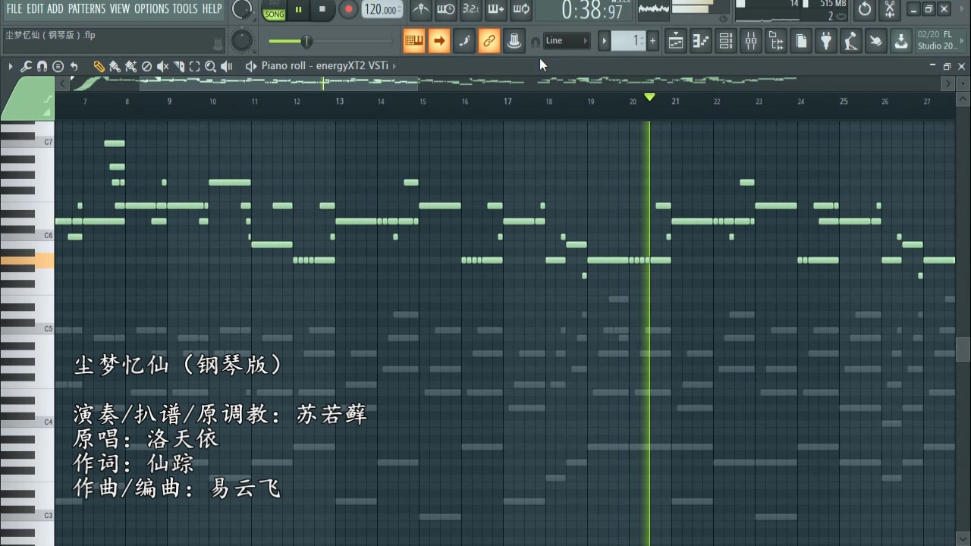This screenshot has width=971, height=546.
Task: Select the Delete tool
Action: tap(146, 67)
